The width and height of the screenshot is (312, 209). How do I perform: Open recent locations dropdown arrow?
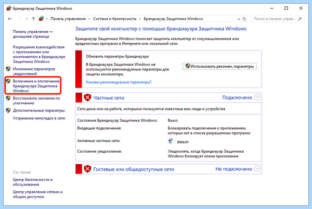pos(27,19)
